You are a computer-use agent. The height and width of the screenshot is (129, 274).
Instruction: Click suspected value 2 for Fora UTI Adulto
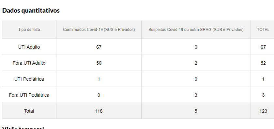tap(196, 63)
